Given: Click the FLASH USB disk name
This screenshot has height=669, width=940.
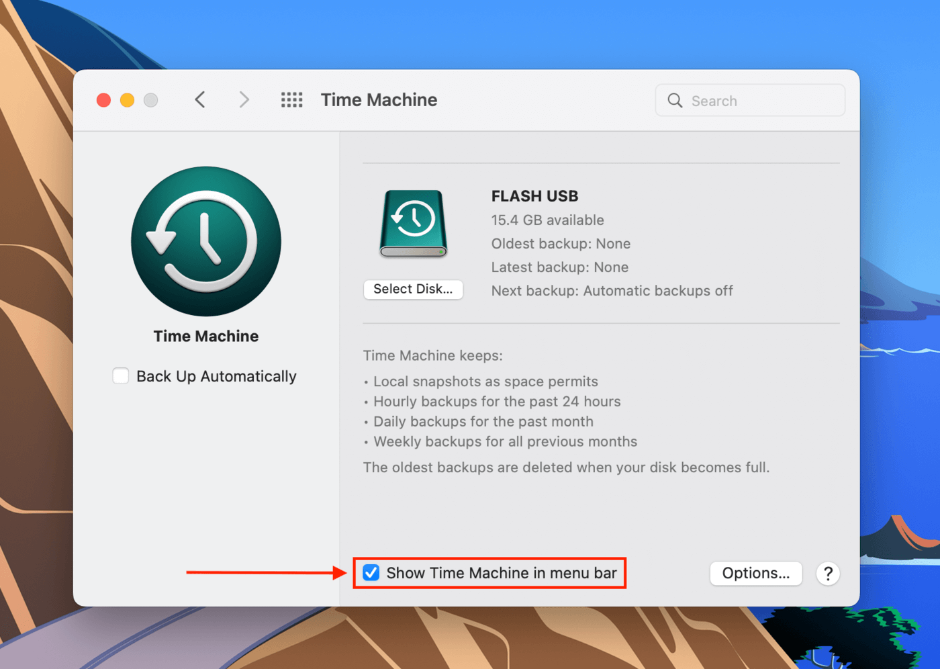Looking at the screenshot, I should coord(534,196).
